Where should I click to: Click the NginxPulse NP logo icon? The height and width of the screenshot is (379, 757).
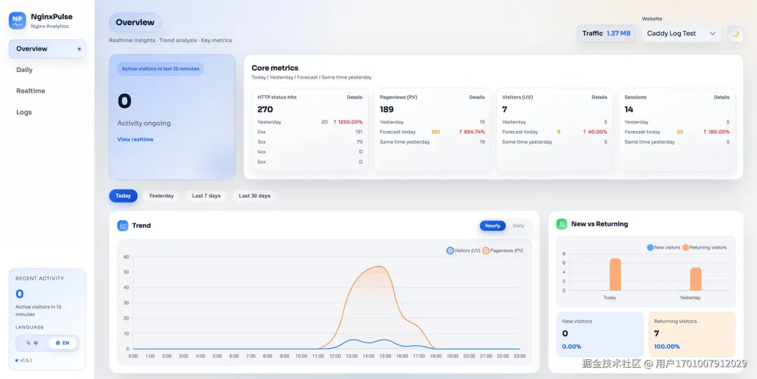(18, 20)
